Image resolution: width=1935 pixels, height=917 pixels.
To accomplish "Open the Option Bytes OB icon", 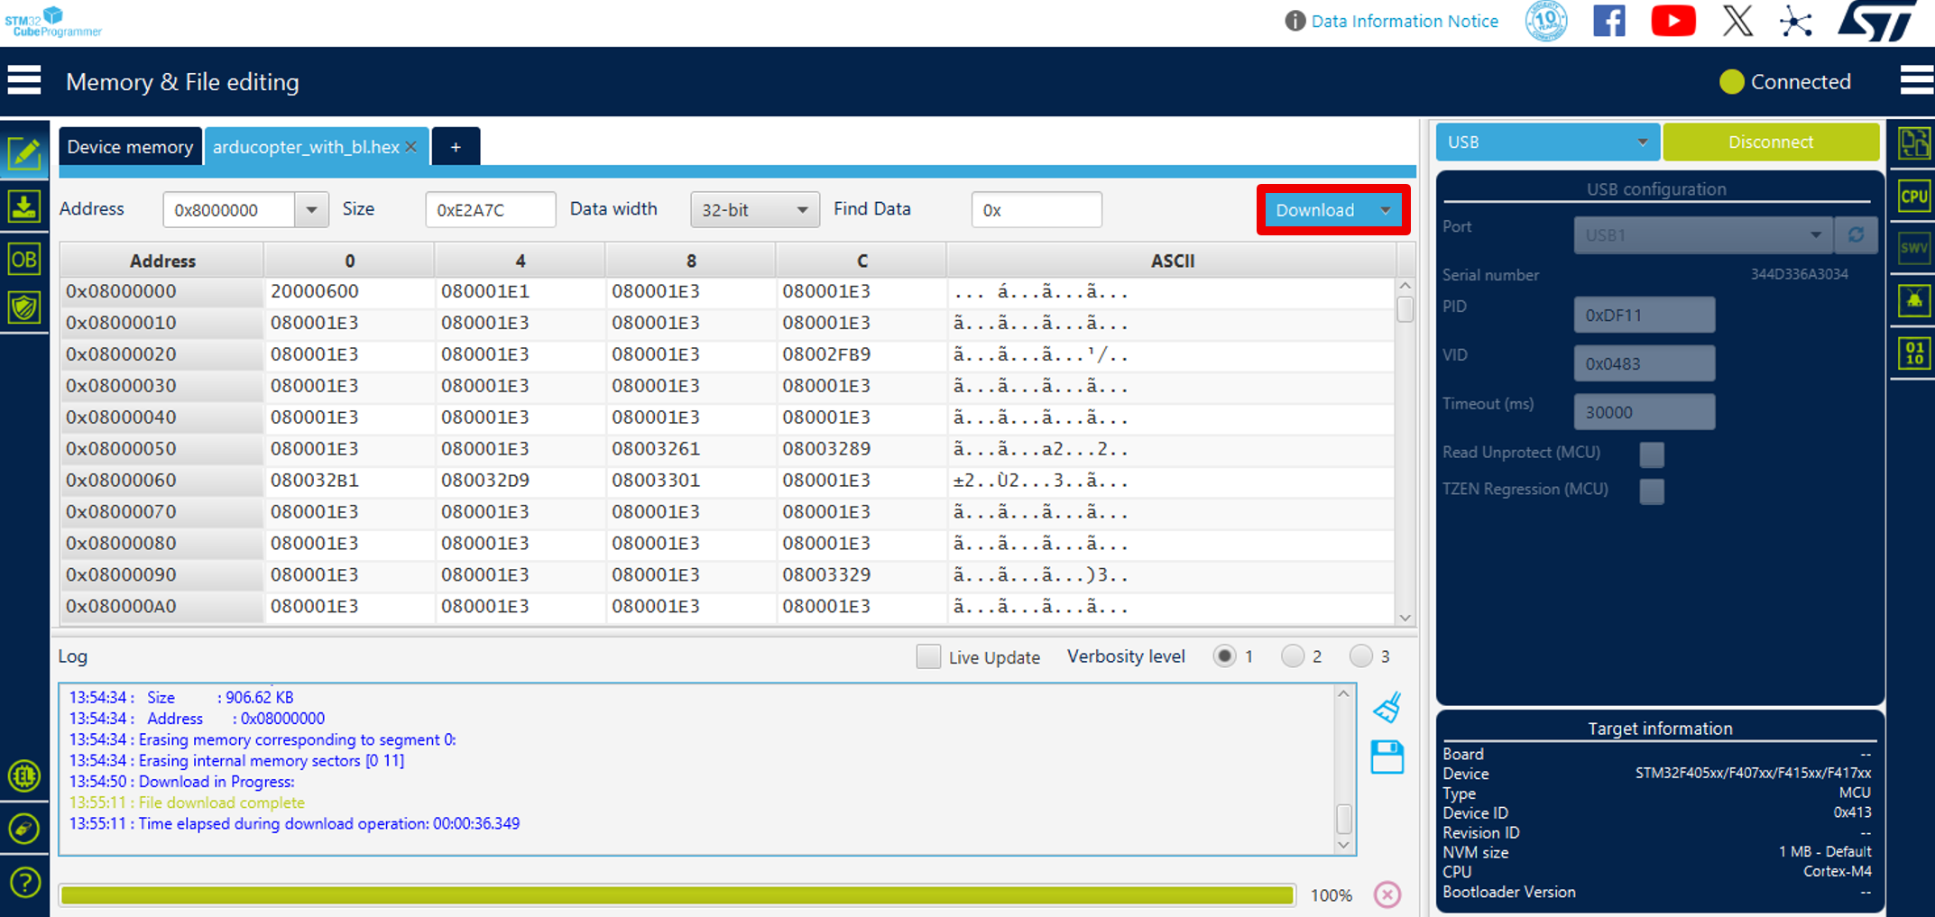I will [24, 260].
